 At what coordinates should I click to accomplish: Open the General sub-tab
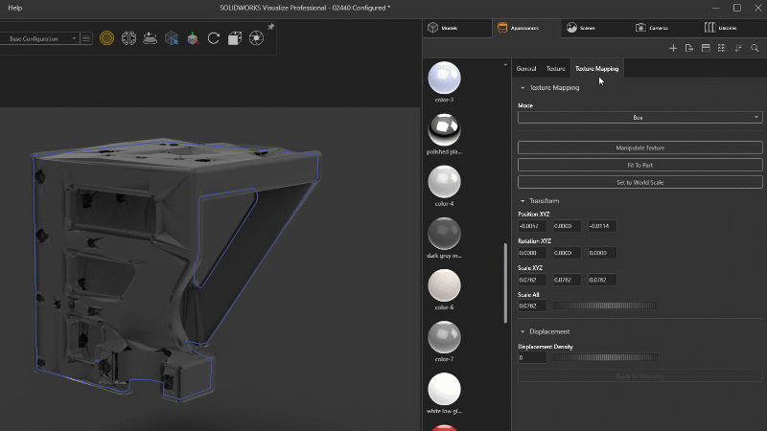[x=526, y=69]
